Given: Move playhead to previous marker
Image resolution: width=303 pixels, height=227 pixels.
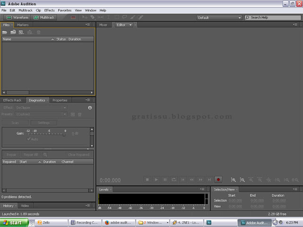Looking at the screenshot, I should click(183, 180).
